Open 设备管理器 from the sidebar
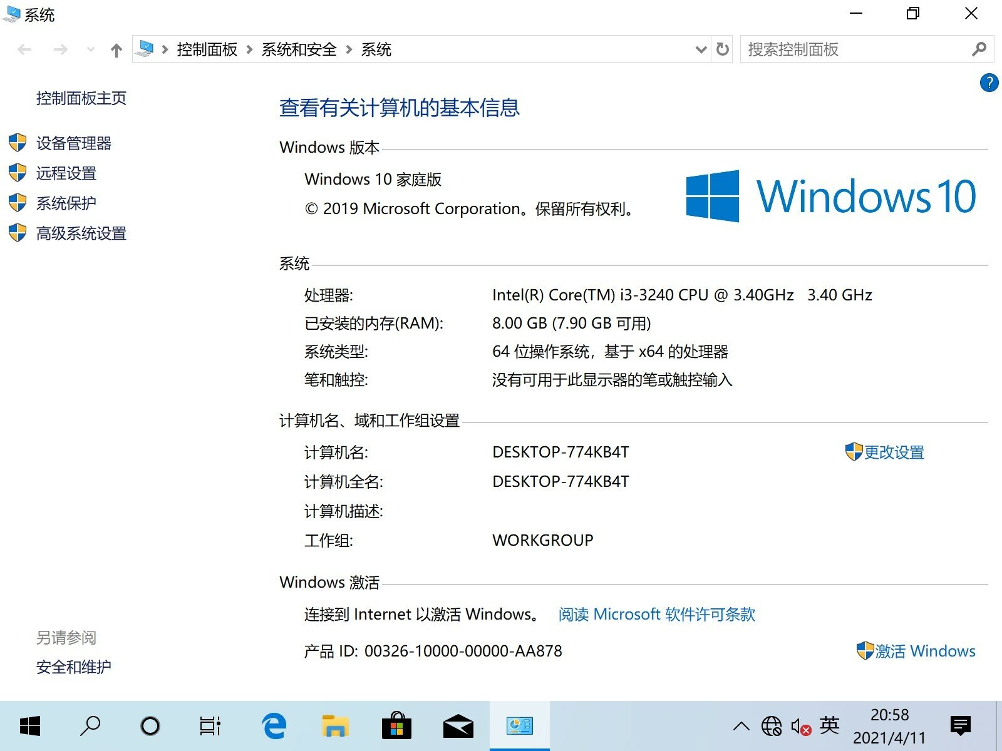Viewport: 1002px width, 751px height. click(73, 143)
